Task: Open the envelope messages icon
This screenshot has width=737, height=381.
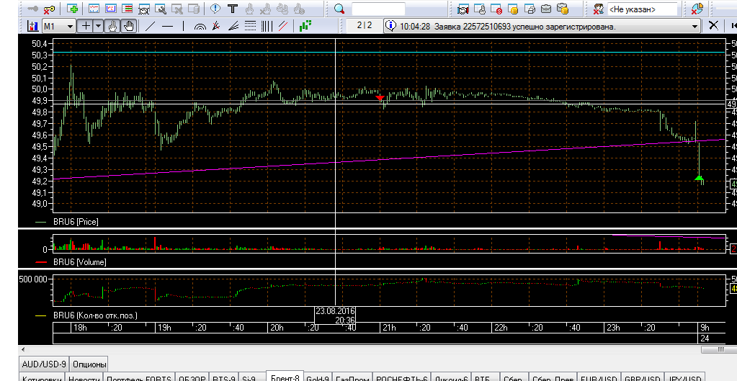Action: tap(545, 9)
